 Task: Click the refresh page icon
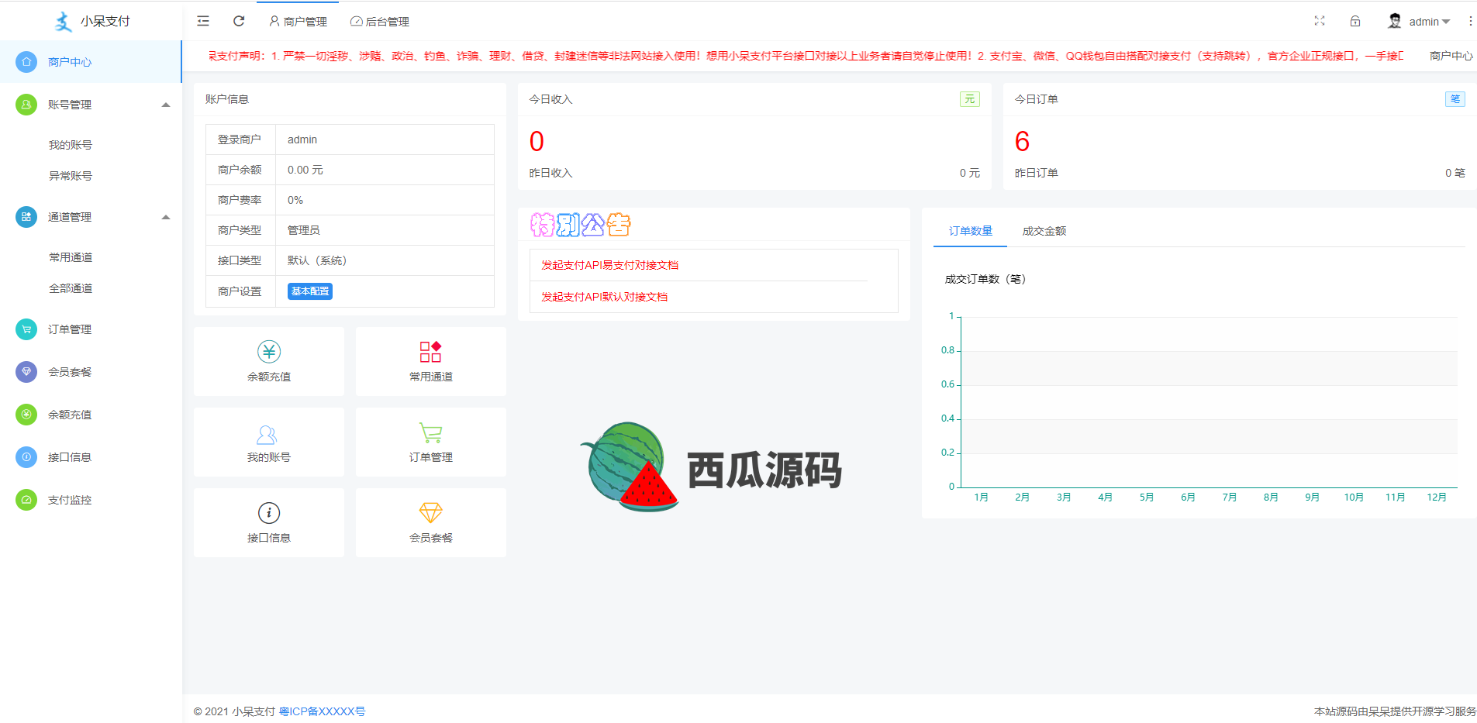click(239, 22)
